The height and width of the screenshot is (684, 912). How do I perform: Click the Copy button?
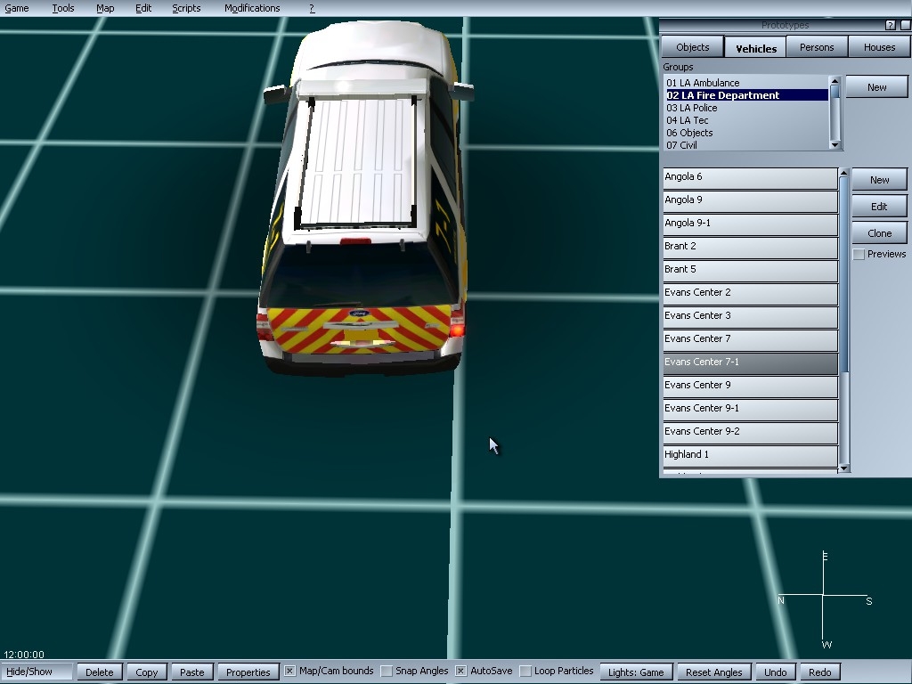tap(147, 672)
